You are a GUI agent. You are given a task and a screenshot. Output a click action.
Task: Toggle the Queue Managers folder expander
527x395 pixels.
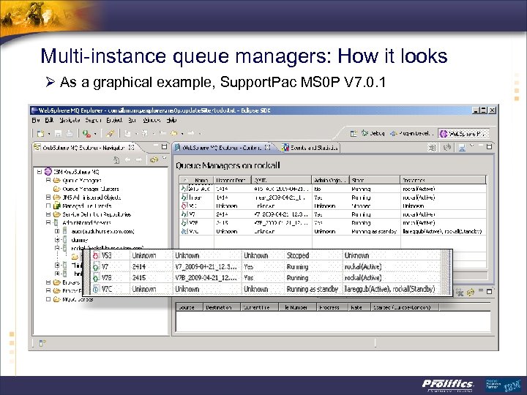48,181
